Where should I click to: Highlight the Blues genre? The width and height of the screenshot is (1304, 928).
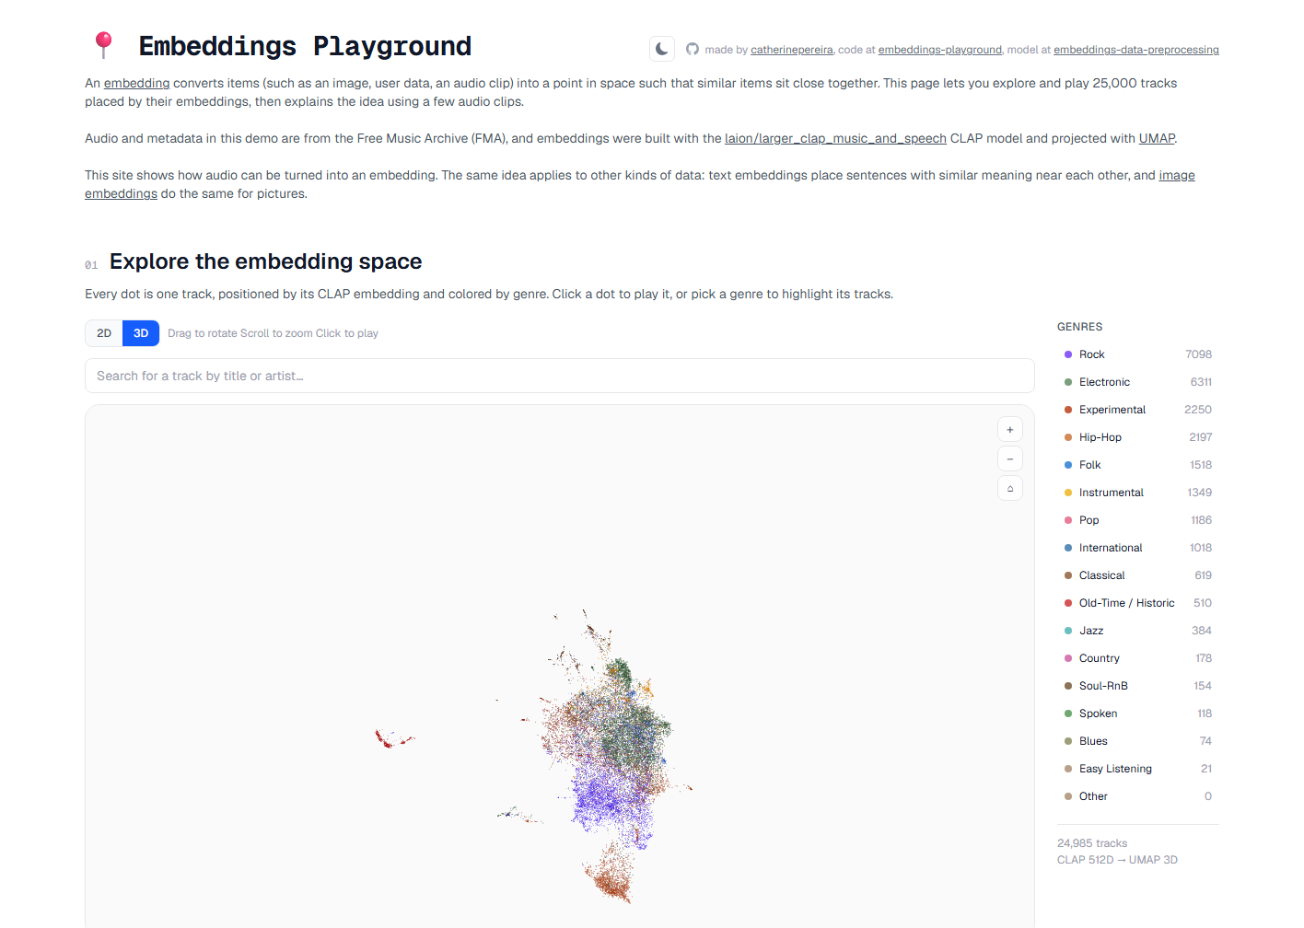point(1138,741)
